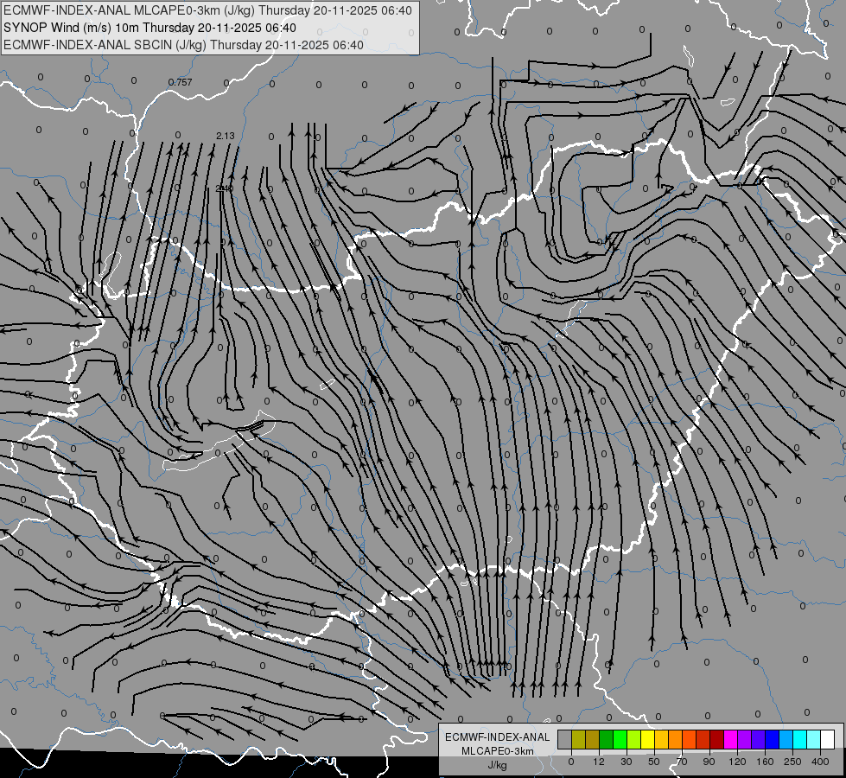Click the 'SYNOP Wind (m/s) 10m' title line
Viewport: 846px width, 778px height.
click(149, 28)
